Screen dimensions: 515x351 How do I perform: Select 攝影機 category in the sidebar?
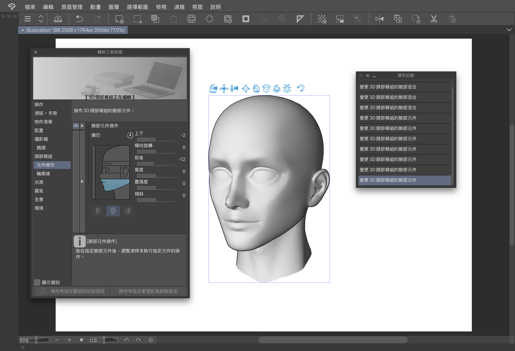tap(41, 139)
